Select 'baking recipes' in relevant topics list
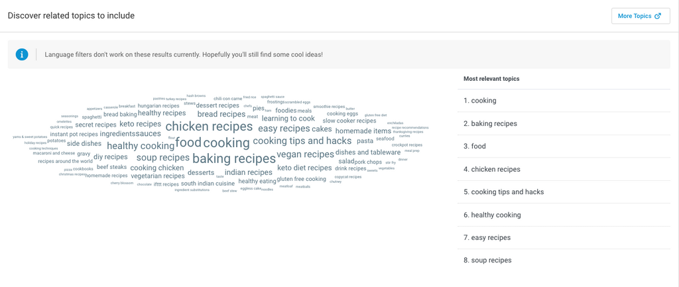 (x=494, y=123)
